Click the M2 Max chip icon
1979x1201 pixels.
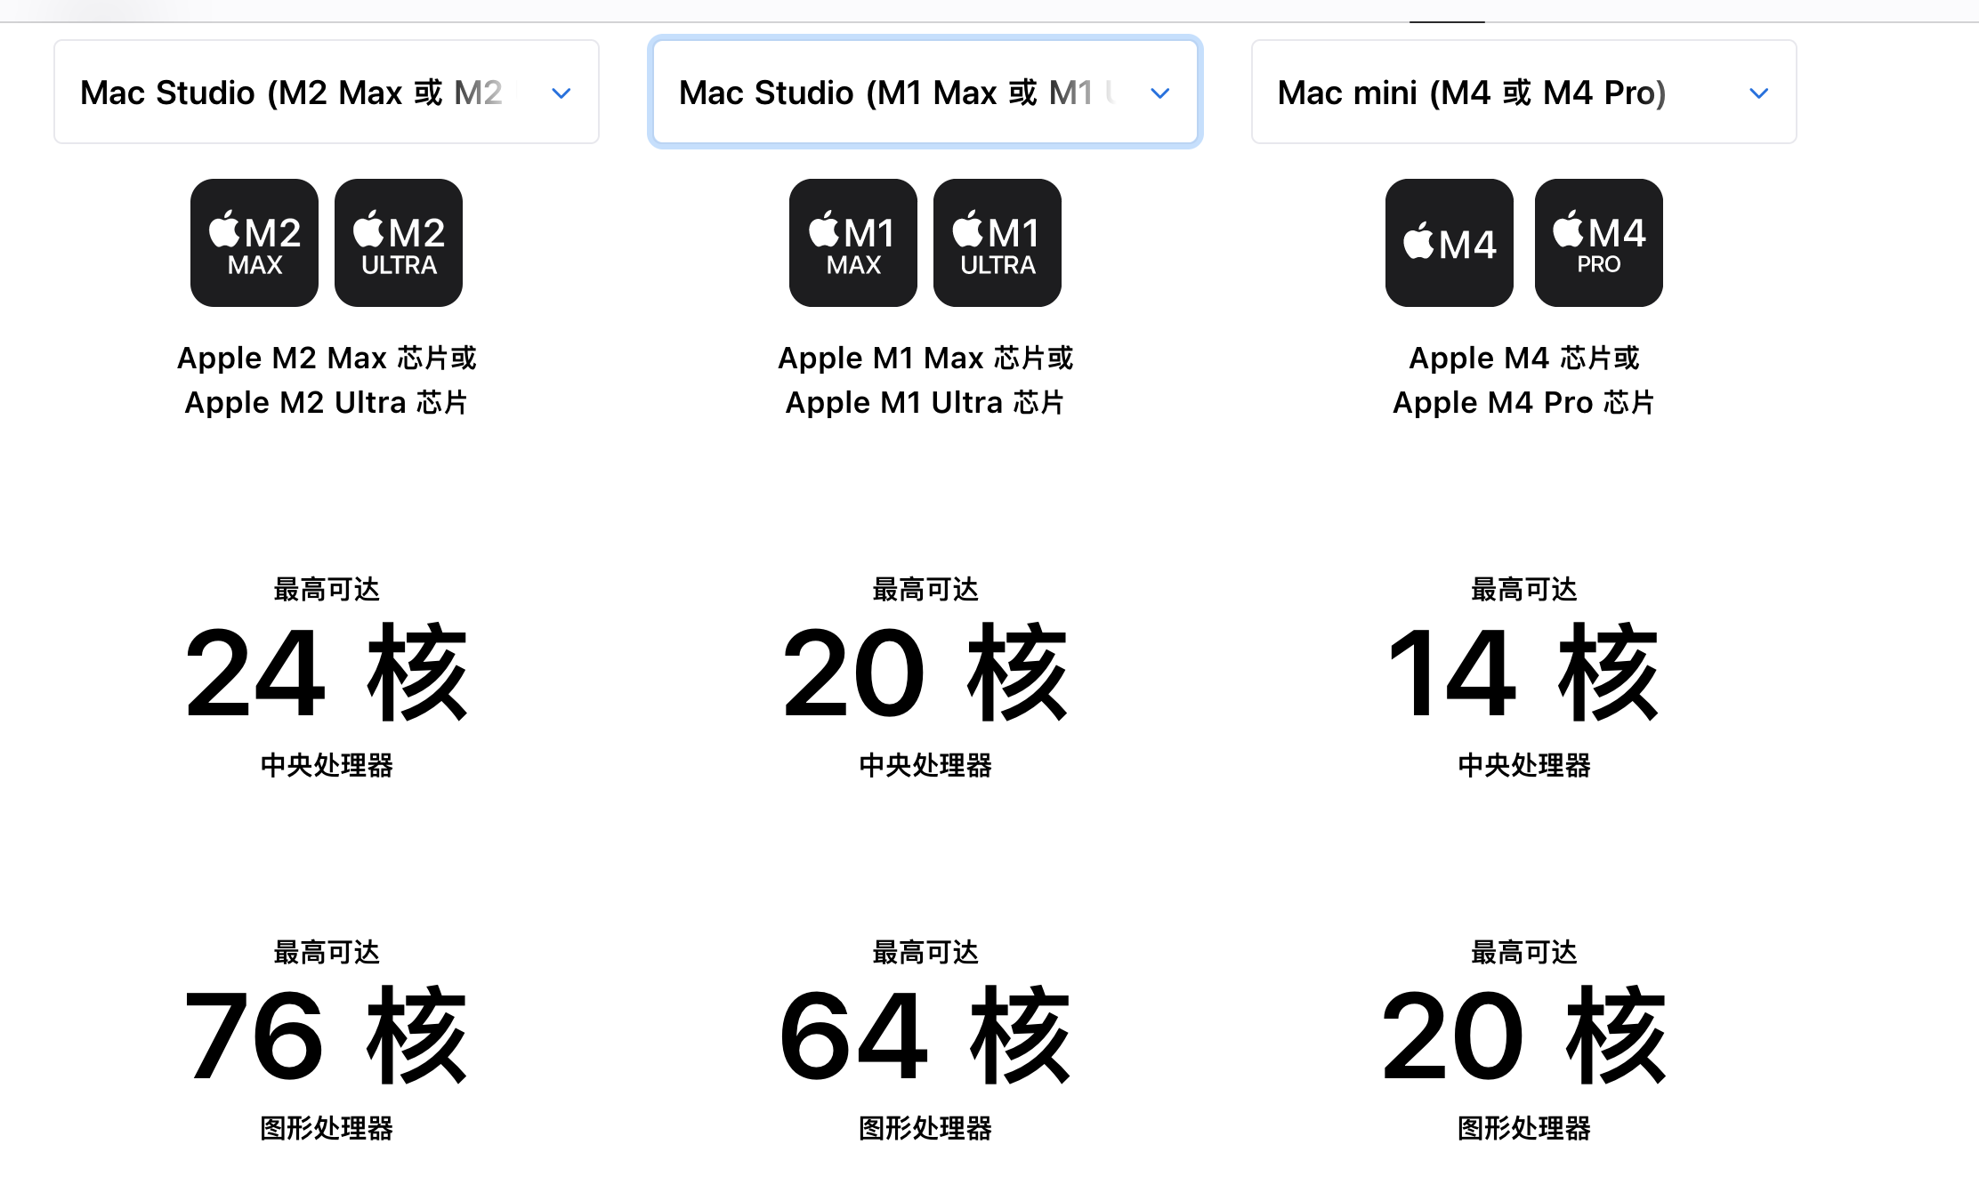click(x=254, y=243)
